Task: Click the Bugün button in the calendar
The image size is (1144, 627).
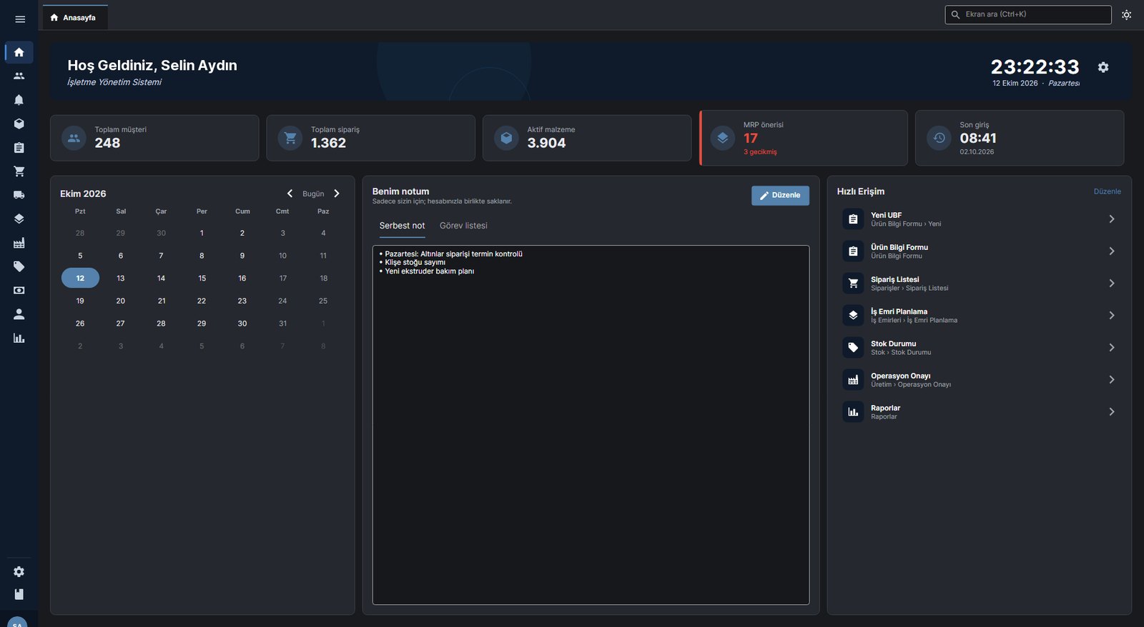Action: pyautogui.click(x=313, y=194)
